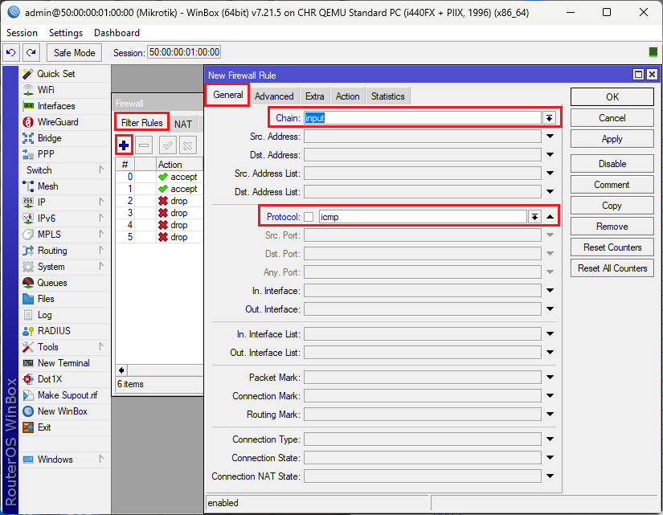Click the remove rule minus icon
The width and height of the screenshot is (663, 515).
click(144, 145)
